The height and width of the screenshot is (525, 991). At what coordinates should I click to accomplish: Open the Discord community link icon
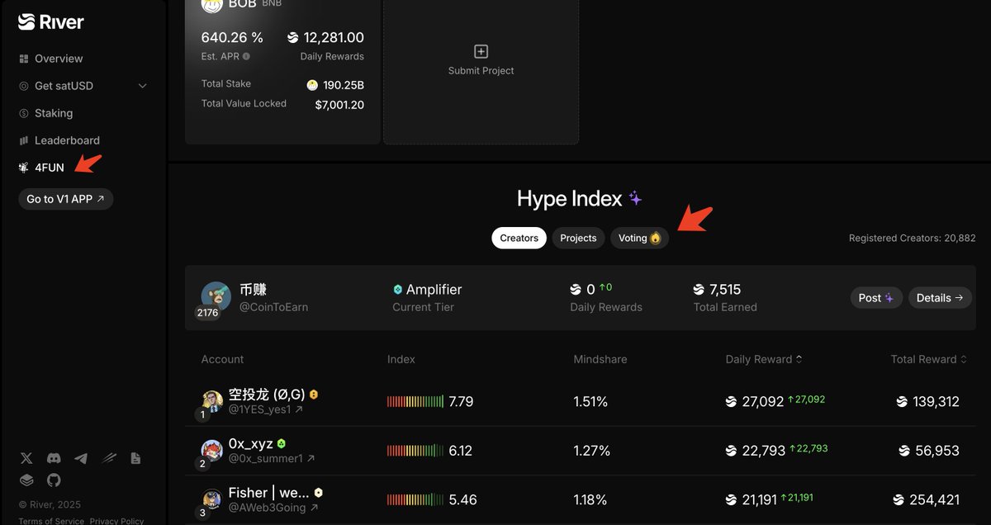(x=54, y=458)
